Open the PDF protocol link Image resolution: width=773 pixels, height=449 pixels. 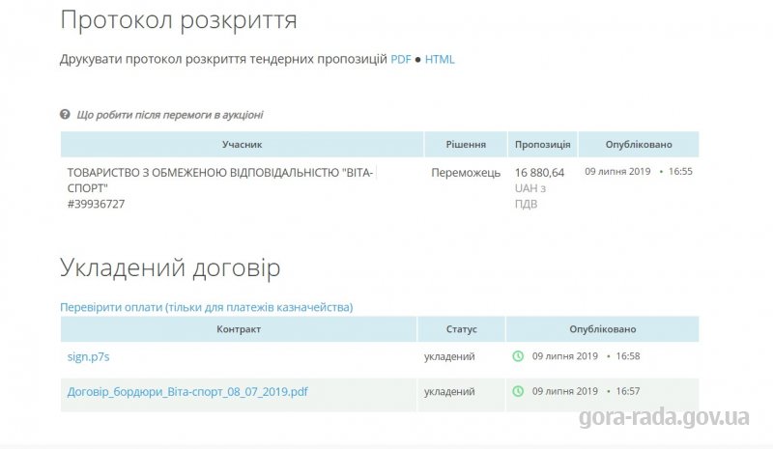400,59
